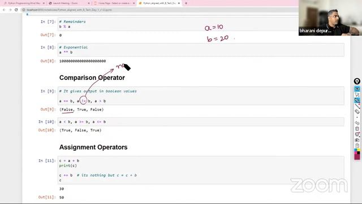Toggle the eye visibility tool in annotation toolbar
Viewport: 362px width, 204px height.
(357, 89)
